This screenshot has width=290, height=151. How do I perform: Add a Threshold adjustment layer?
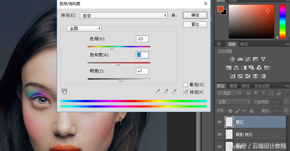click(x=248, y=76)
